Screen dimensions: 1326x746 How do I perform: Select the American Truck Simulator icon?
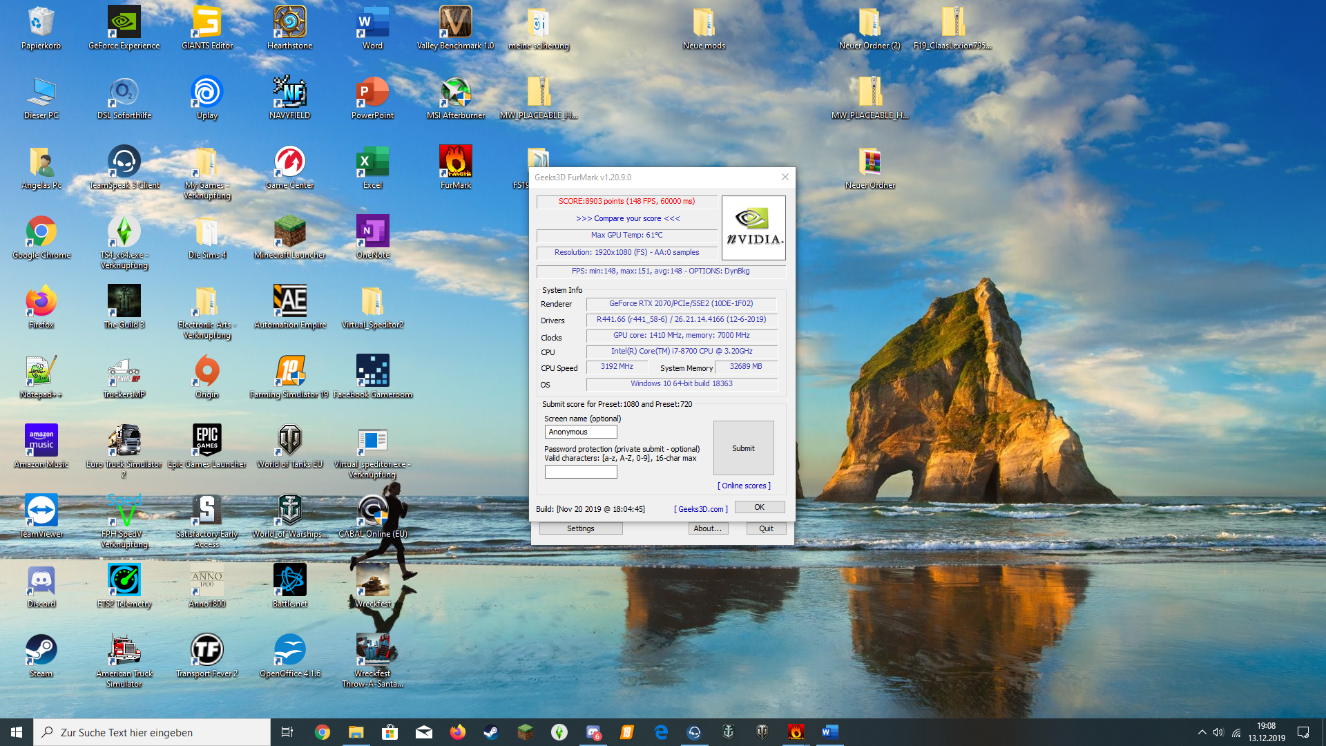[x=124, y=661]
